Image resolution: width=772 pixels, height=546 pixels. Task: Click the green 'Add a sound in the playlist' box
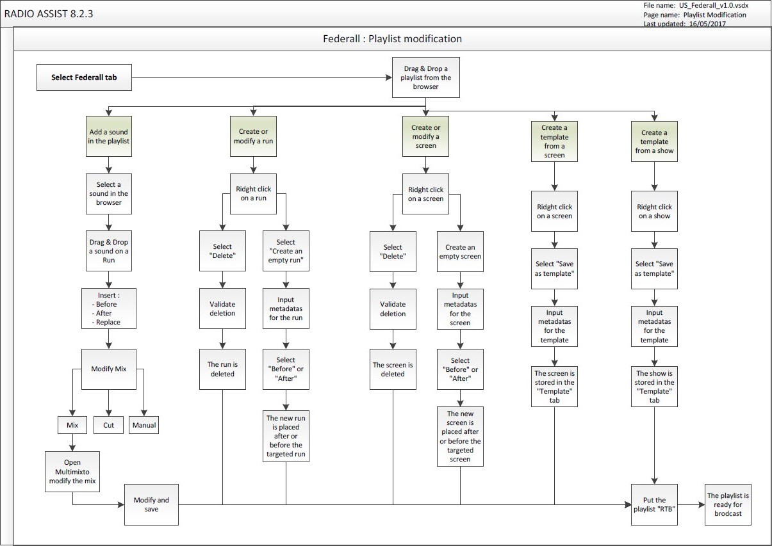tap(109, 136)
